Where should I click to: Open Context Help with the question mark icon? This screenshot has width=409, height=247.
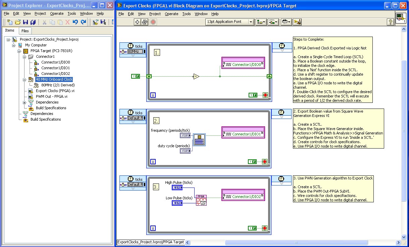pos(390,22)
